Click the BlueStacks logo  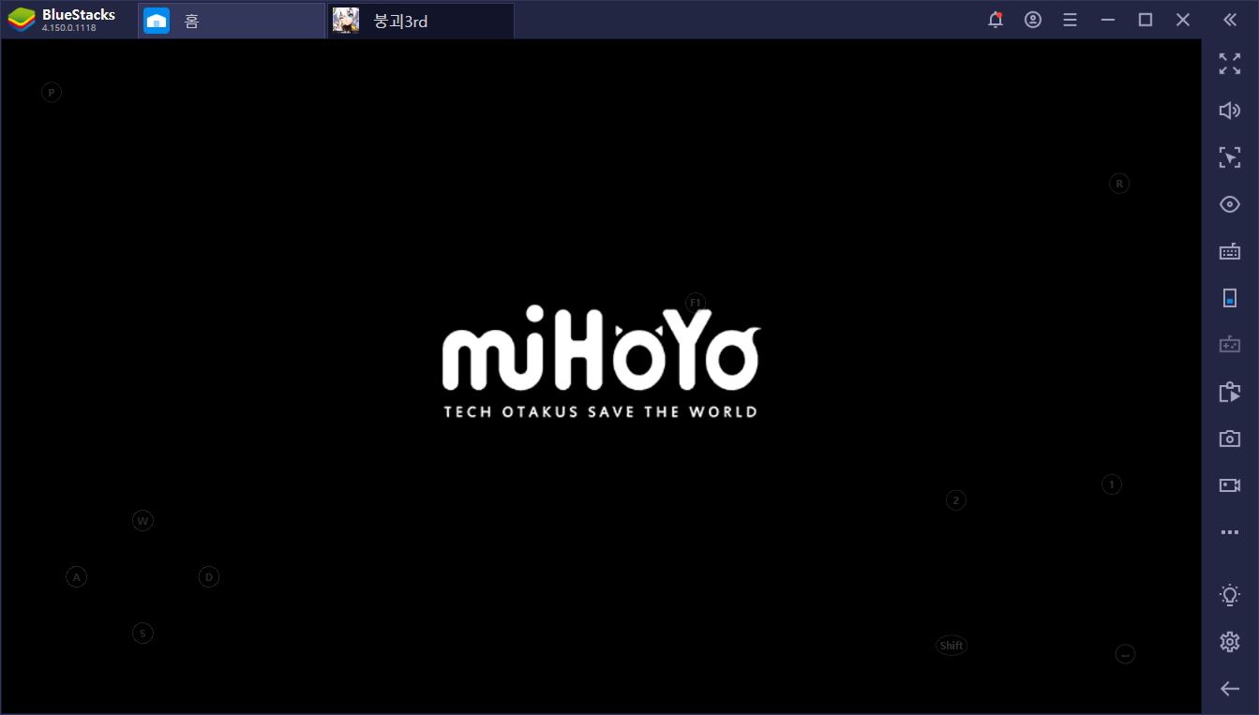(x=22, y=20)
